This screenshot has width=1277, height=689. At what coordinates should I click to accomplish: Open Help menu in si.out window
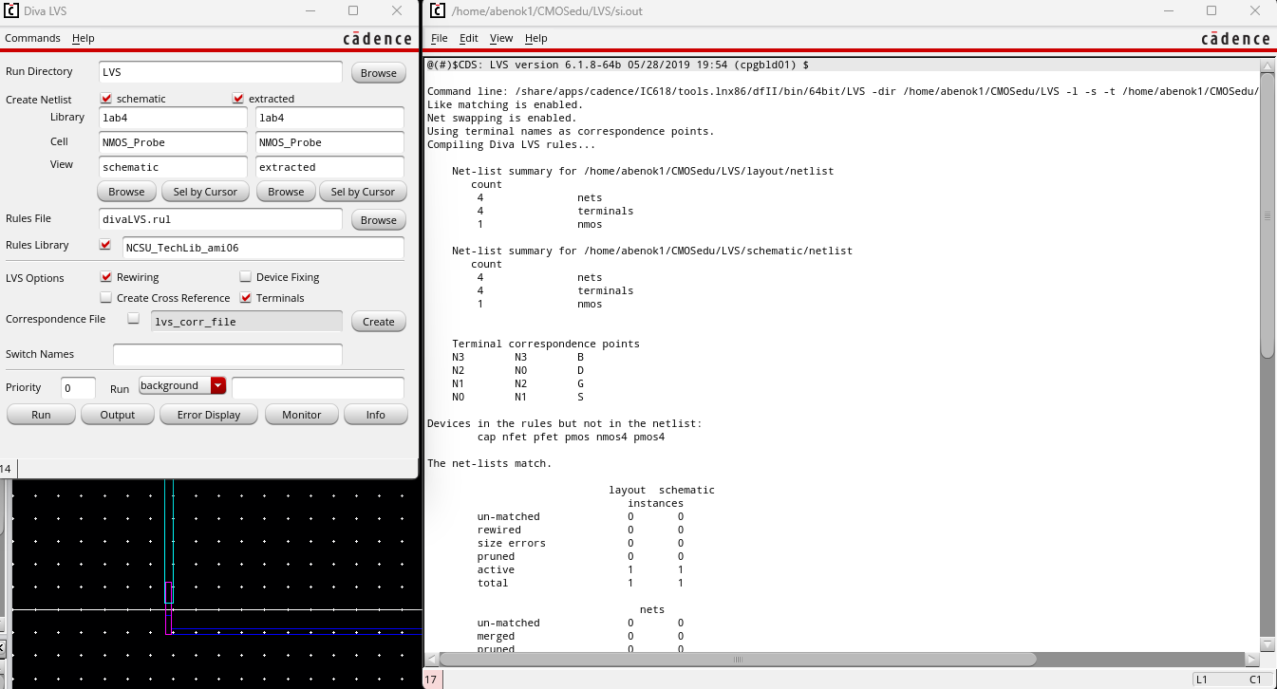click(x=536, y=38)
